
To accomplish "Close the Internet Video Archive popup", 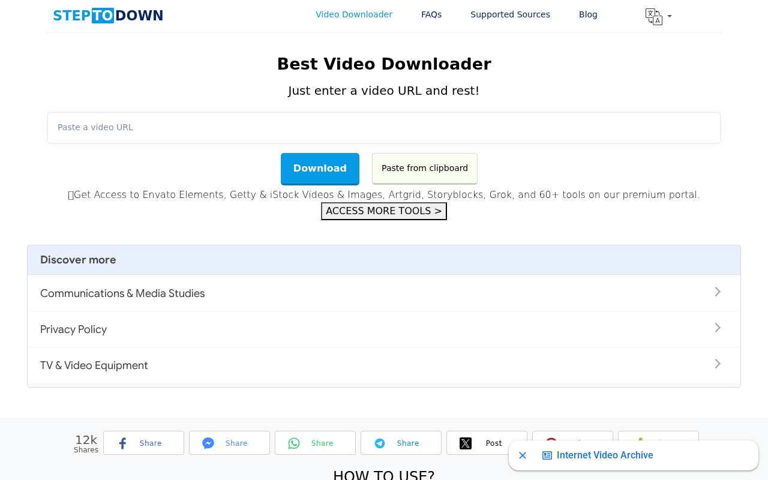I will [x=523, y=455].
